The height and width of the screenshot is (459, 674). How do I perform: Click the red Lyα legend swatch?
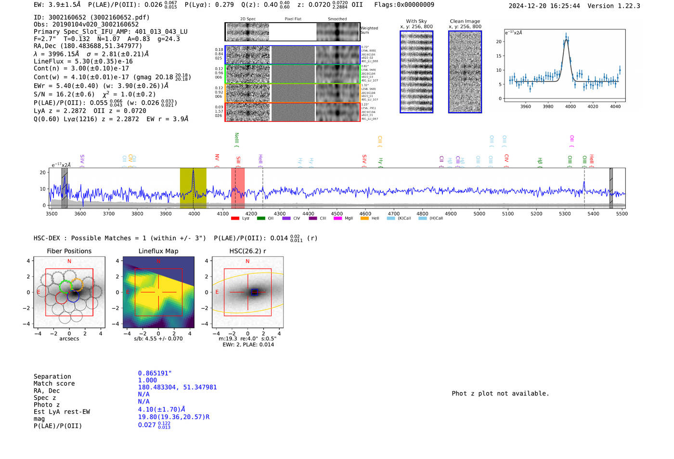(235, 218)
